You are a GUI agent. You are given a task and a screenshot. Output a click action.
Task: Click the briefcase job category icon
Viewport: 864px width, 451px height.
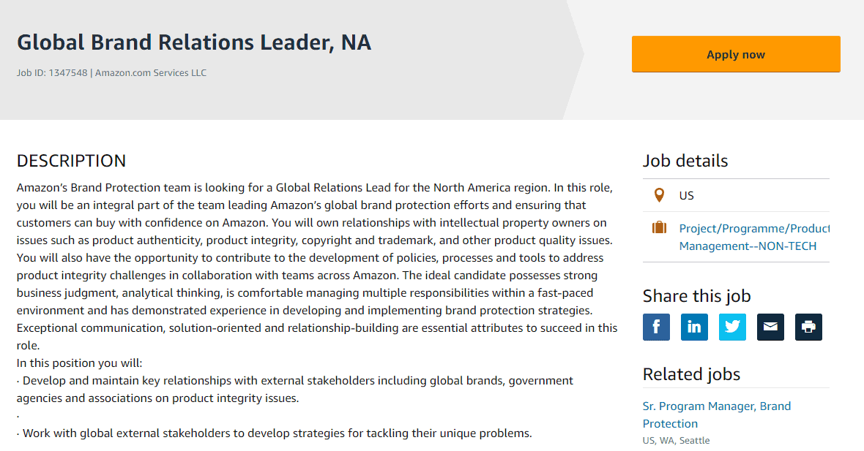pos(659,228)
